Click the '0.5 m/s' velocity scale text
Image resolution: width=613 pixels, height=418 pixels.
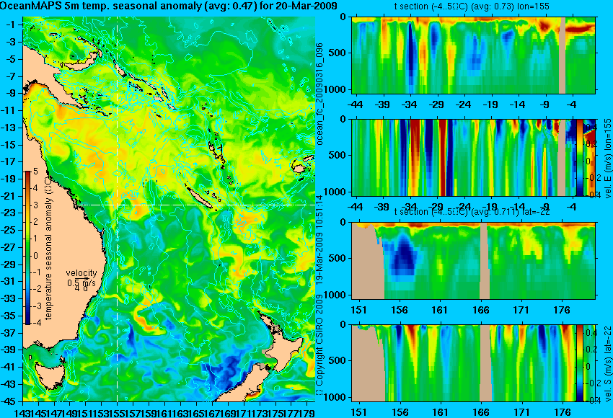(x=81, y=282)
